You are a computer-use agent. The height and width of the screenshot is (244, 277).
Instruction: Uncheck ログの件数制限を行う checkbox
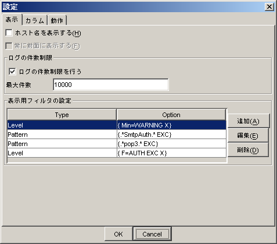(12, 71)
